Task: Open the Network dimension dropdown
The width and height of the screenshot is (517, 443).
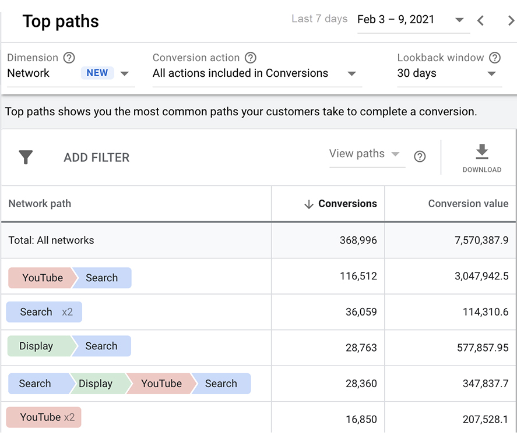Action: click(71, 73)
